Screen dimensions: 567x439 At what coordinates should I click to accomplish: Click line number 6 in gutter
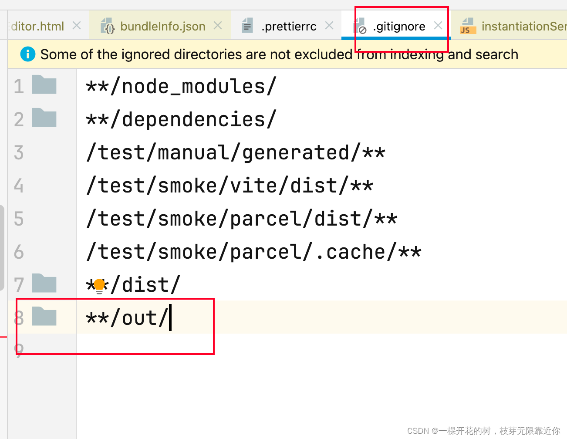[18, 252]
